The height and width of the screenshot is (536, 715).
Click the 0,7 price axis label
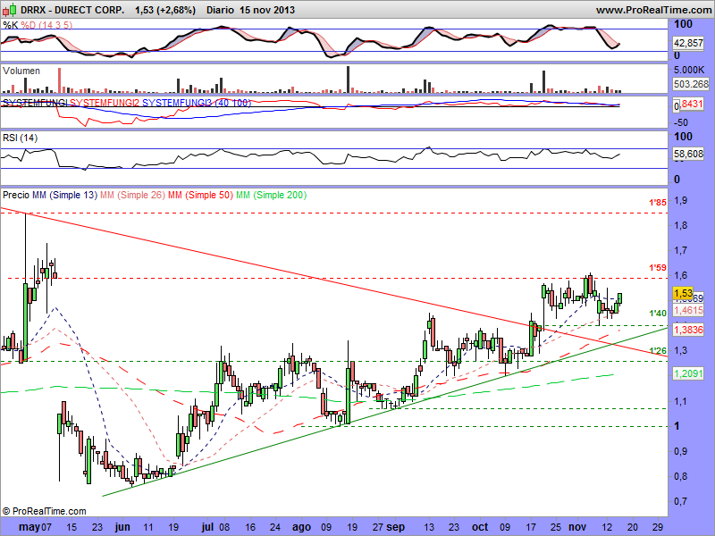[681, 501]
